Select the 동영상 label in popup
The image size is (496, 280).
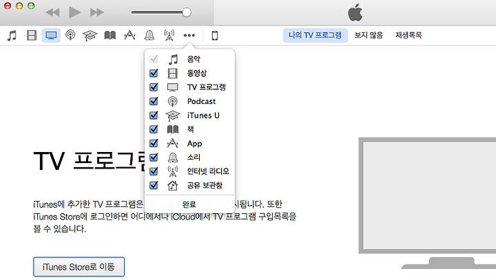click(x=197, y=73)
